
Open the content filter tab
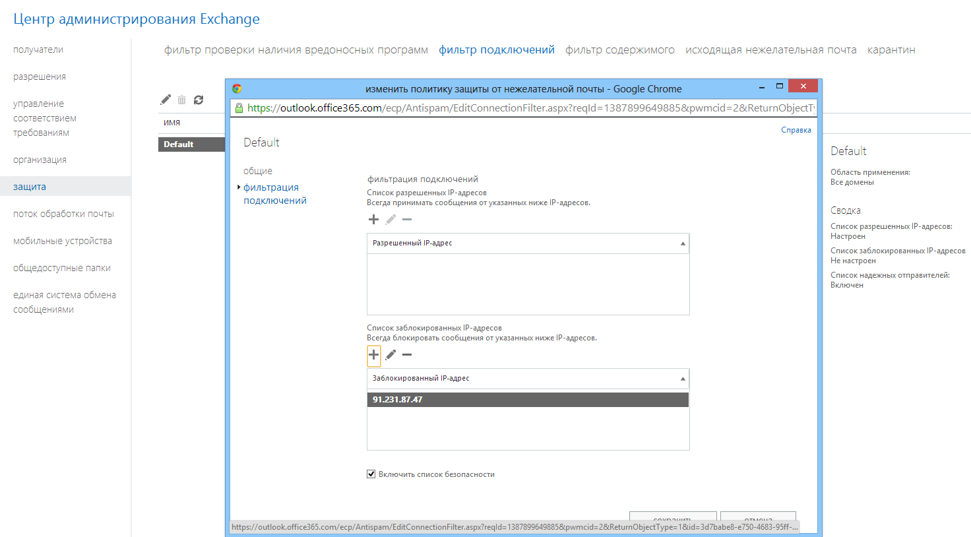pyautogui.click(x=619, y=50)
